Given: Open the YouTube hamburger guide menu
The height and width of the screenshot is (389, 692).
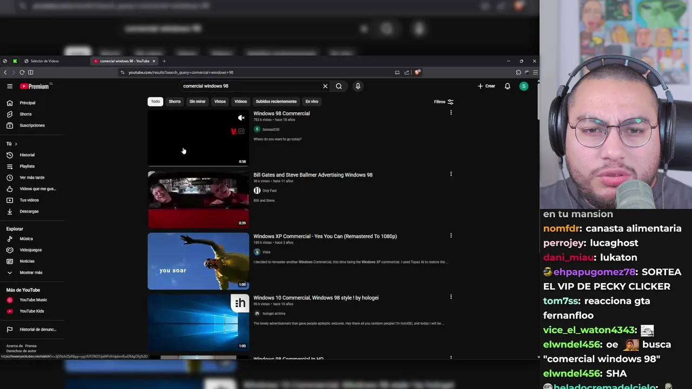Looking at the screenshot, I should pos(10,86).
